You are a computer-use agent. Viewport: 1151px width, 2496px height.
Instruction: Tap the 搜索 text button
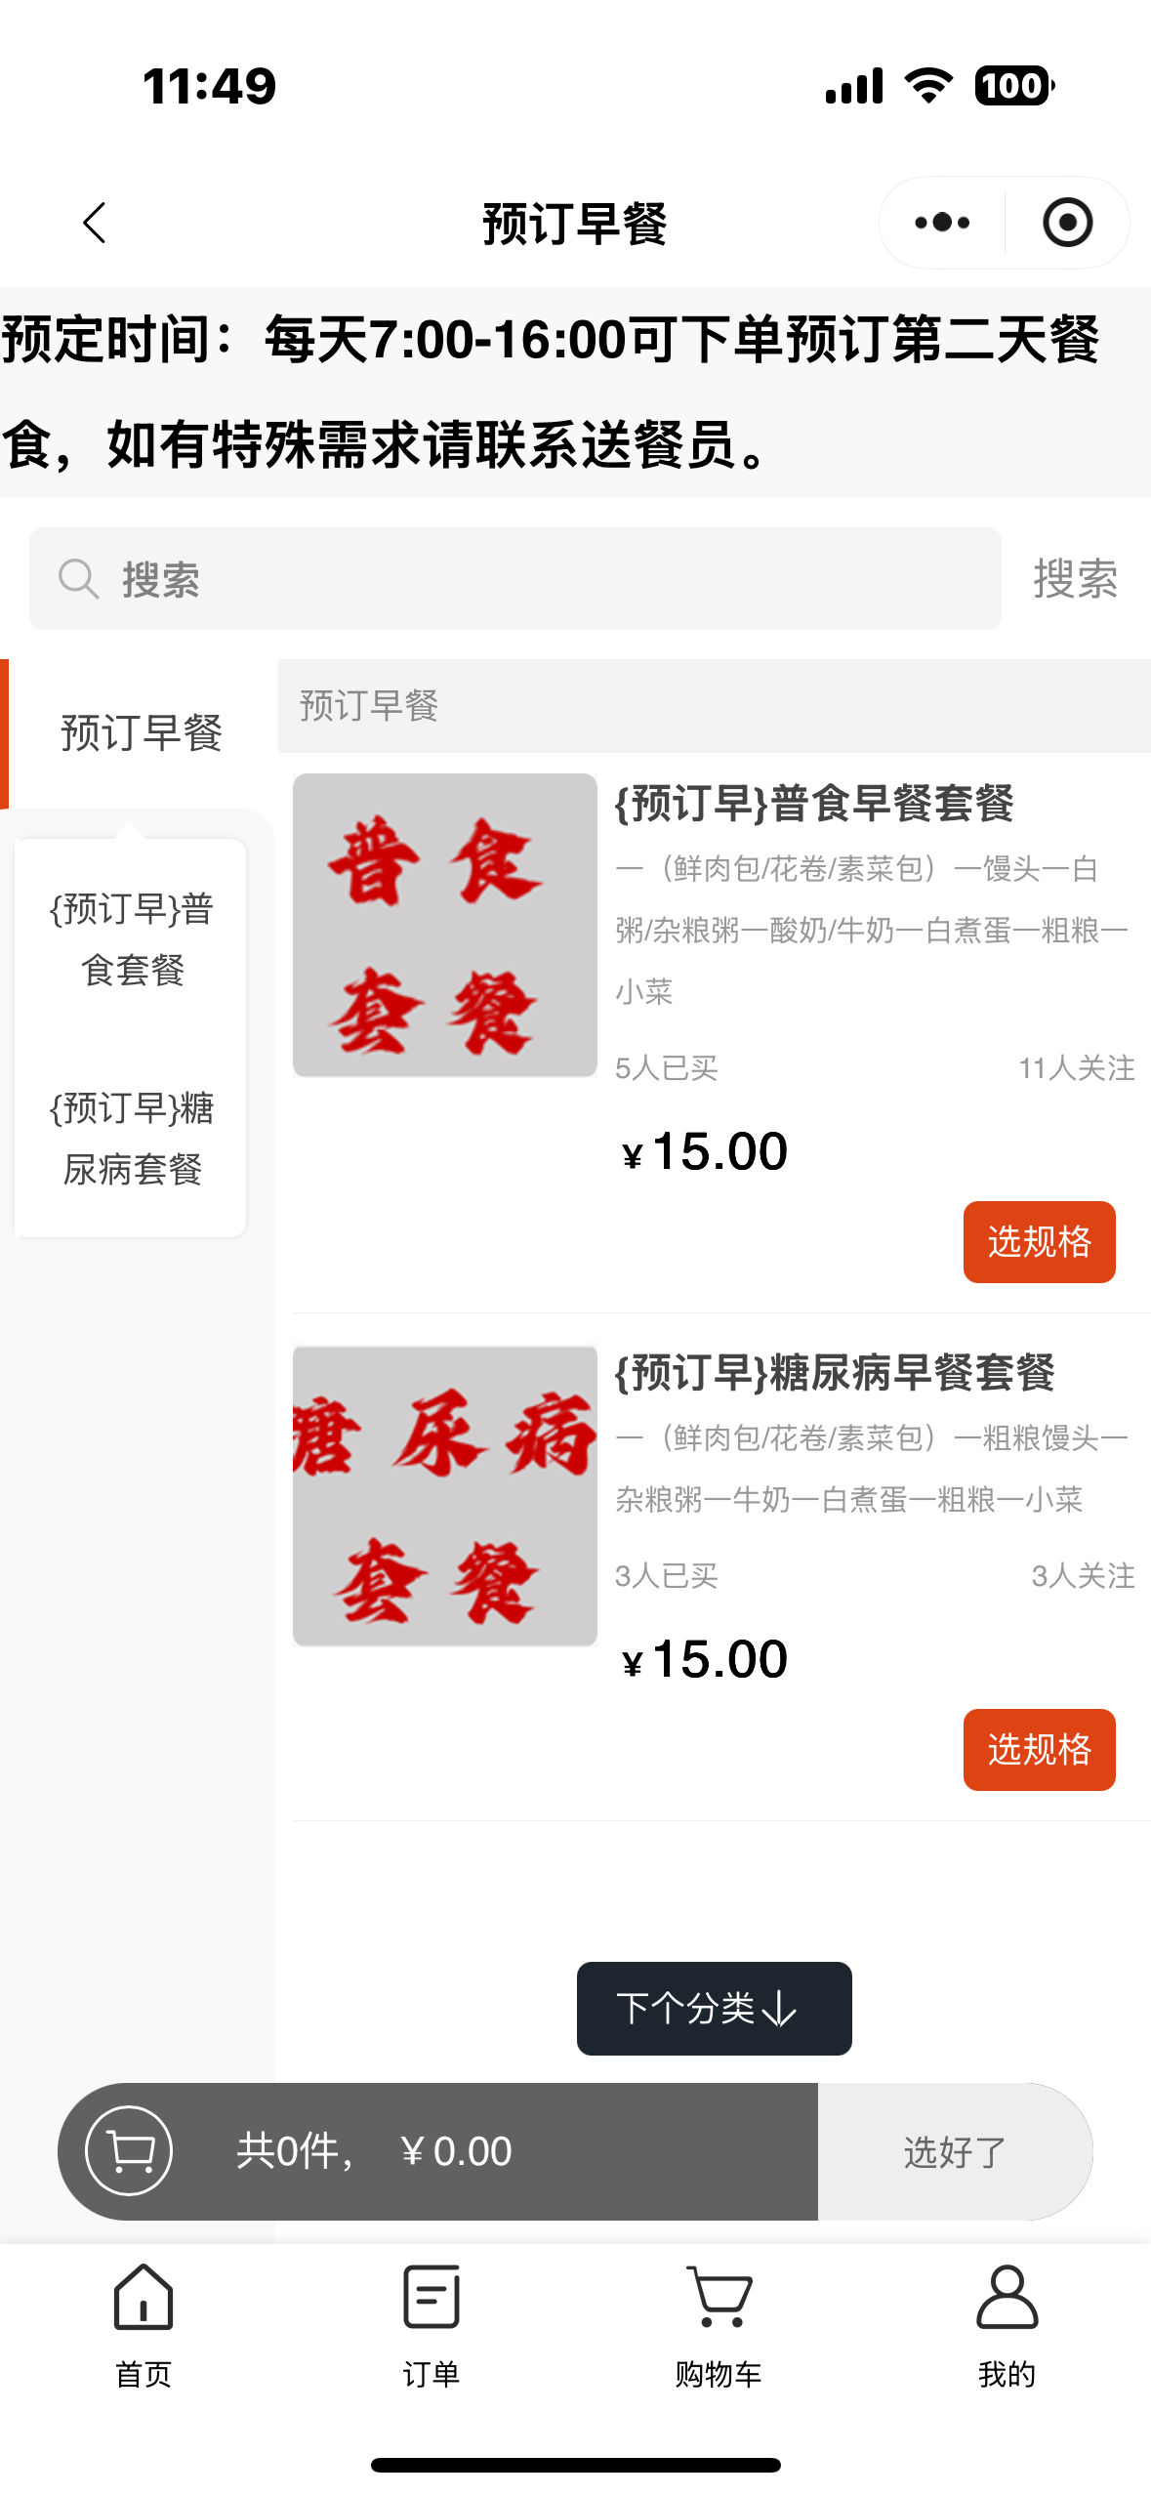[x=1075, y=579]
